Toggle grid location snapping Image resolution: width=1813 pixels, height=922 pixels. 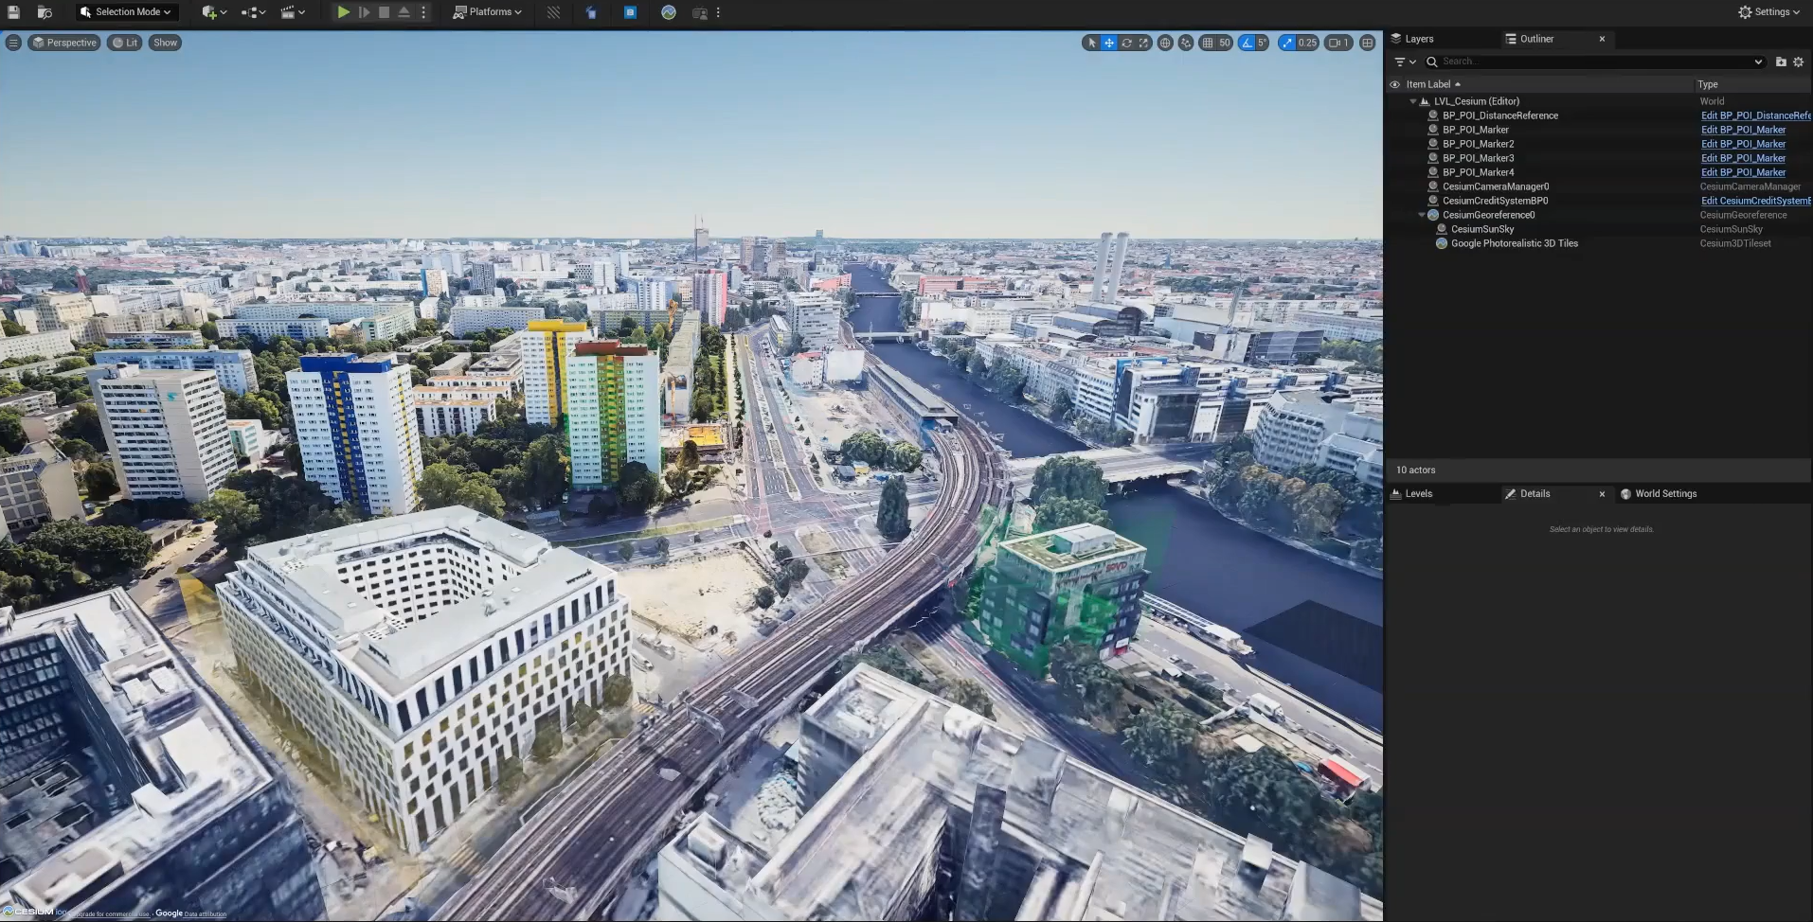pyautogui.click(x=1207, y=43)
